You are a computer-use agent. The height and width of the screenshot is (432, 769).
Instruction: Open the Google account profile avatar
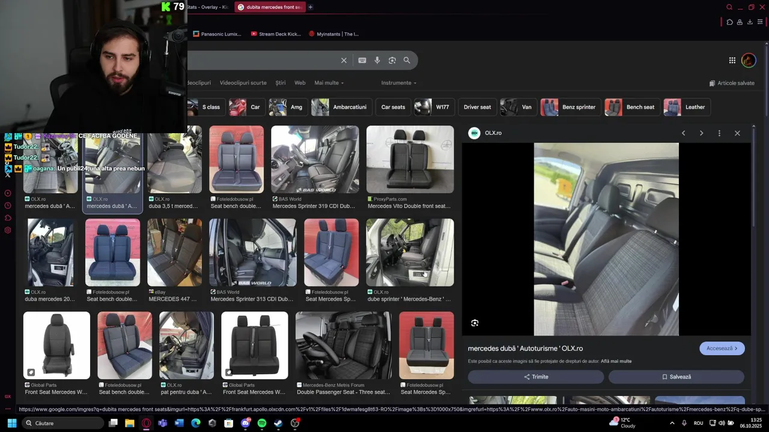tap(749, 60)
